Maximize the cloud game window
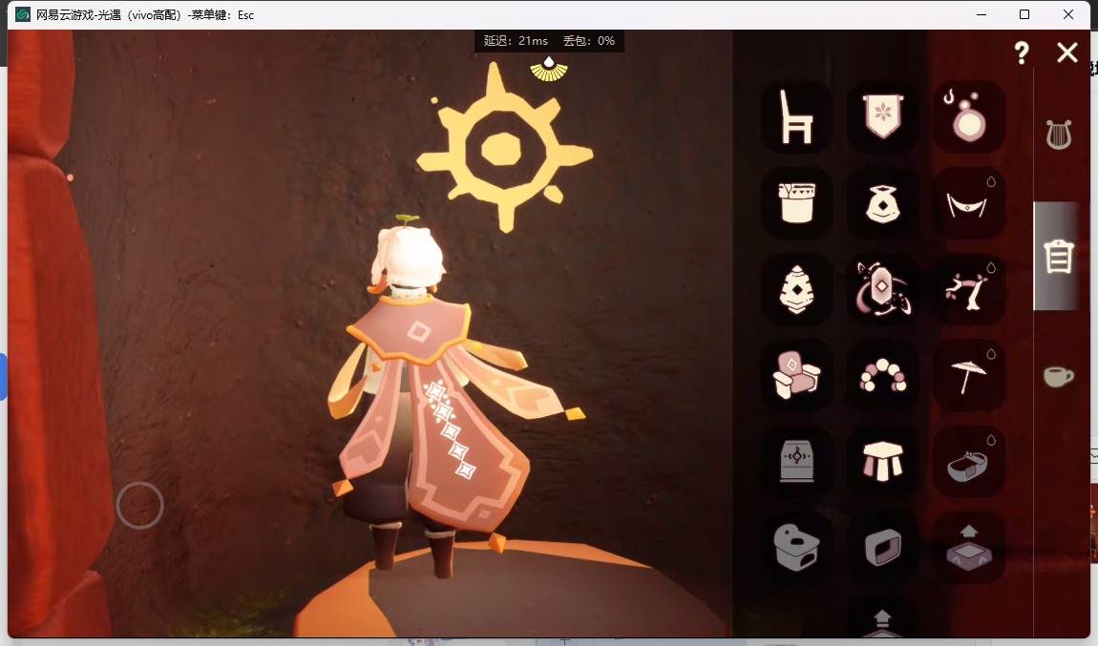The height and width of the screenshot is (646, 1098). coord(1024,14)
